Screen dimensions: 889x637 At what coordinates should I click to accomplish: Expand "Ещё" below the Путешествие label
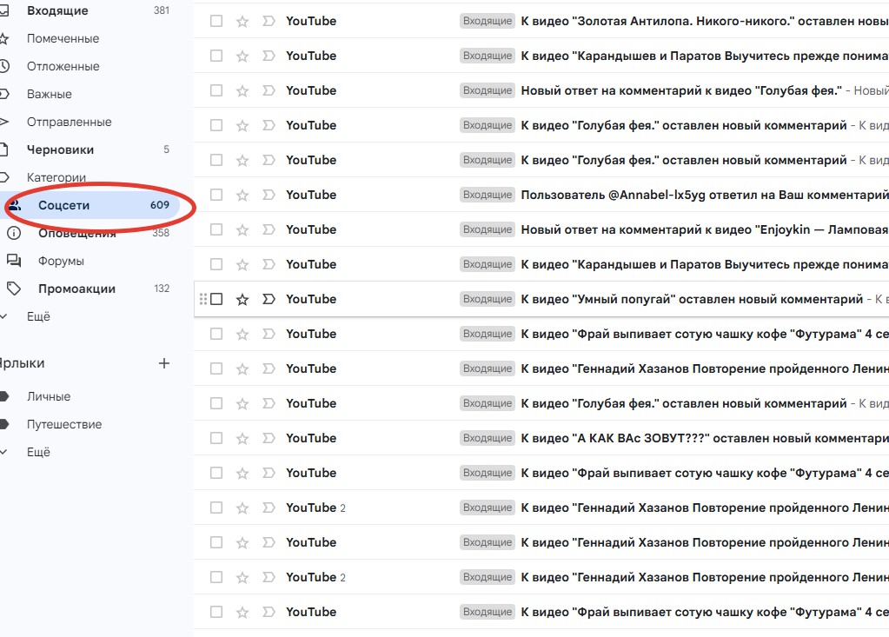click(38, 452)
